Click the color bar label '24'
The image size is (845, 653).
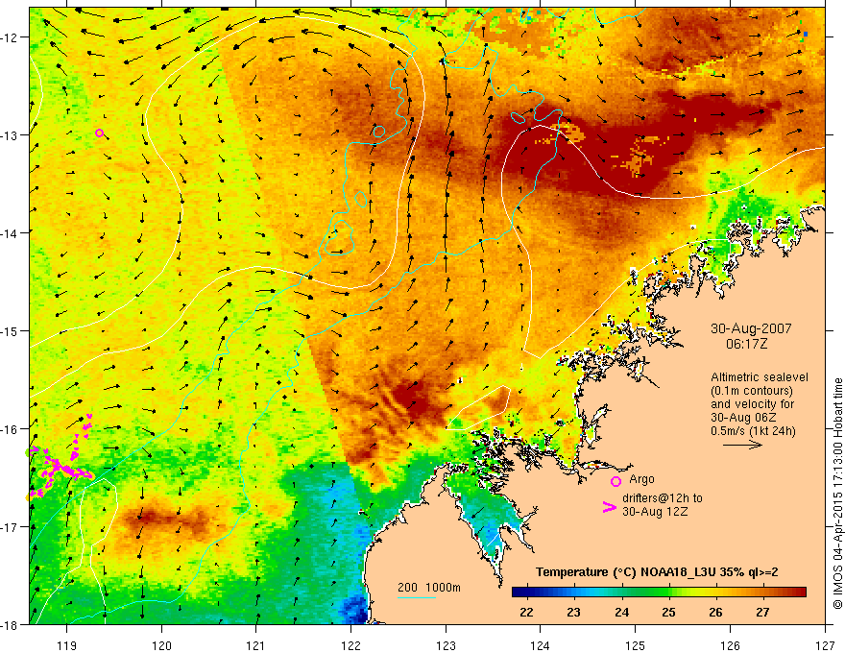pyautogui.click(x=621, y=612)
